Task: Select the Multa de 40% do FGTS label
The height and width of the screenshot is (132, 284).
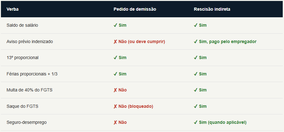Action: click(x=29, y=90)
